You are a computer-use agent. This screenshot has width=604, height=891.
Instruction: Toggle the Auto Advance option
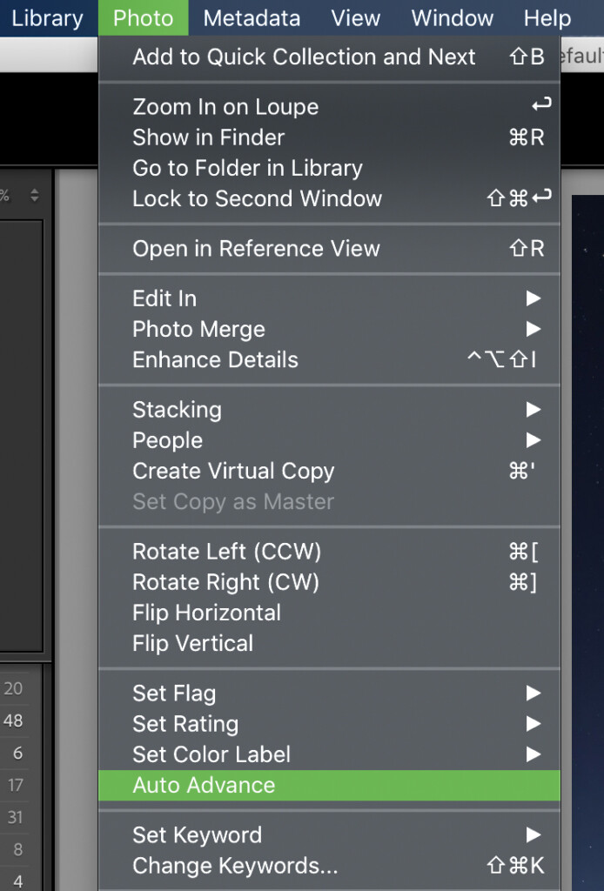329,786
